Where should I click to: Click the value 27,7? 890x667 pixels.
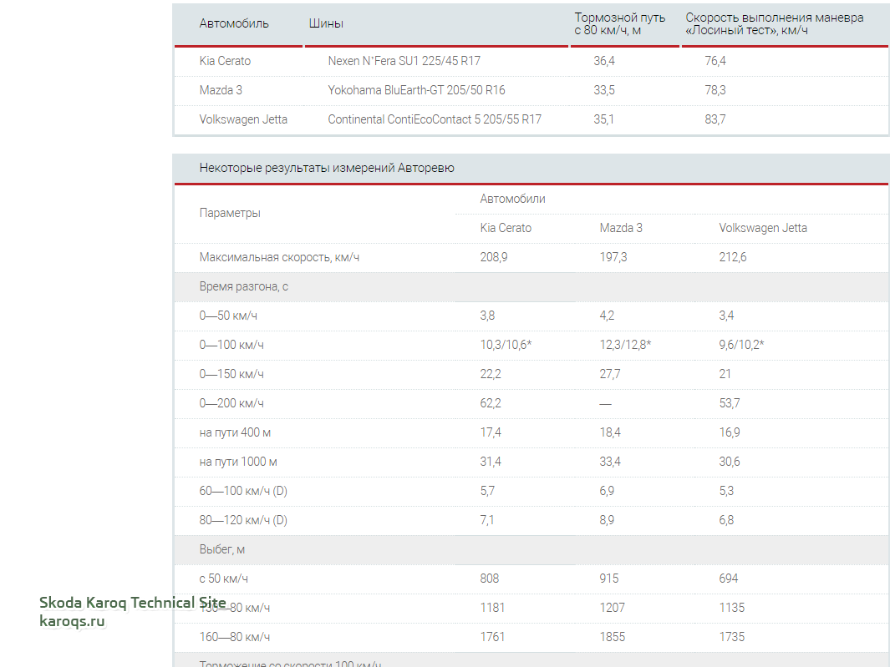coord(609,374)
